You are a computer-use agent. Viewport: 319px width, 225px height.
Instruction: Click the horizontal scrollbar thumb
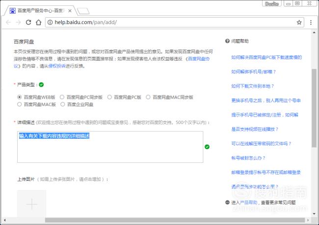tap(175, 220)
